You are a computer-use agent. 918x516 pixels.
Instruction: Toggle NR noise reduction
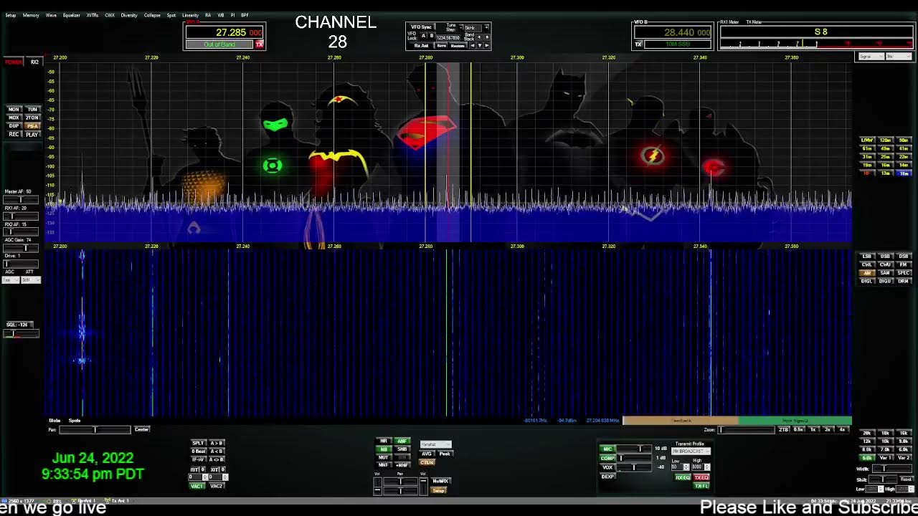[384, 441]
